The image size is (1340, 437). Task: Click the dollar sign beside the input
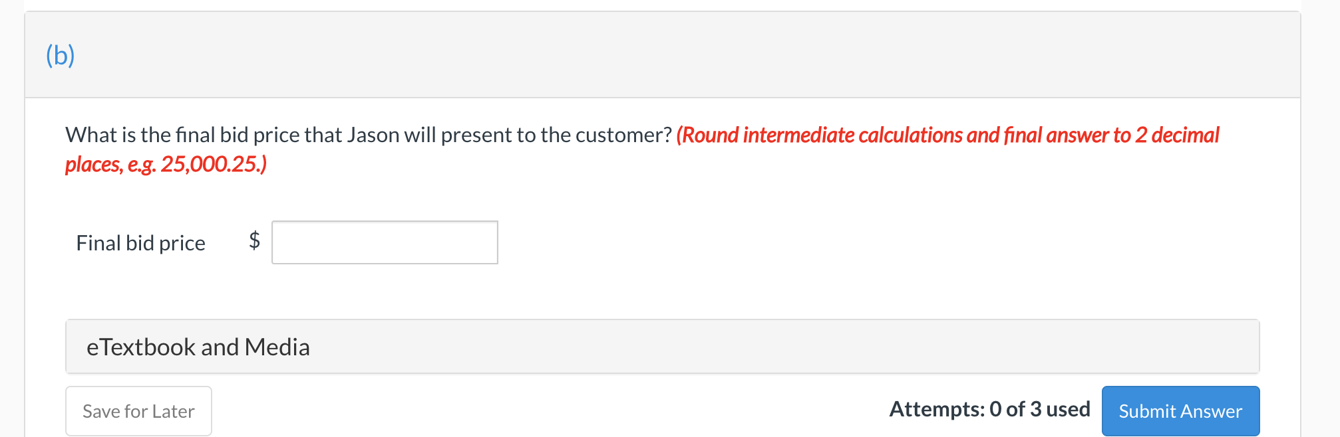coord(254,240)
